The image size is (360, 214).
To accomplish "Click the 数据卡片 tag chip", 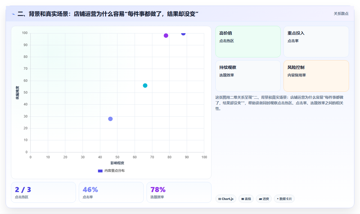I will [x=284, y=199].
